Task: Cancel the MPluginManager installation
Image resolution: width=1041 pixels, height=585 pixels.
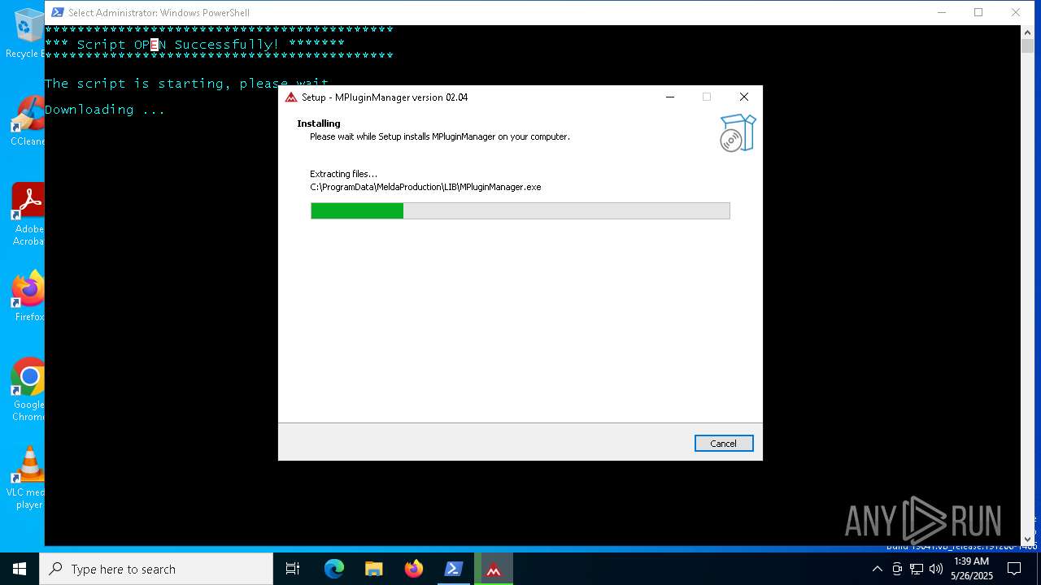Action: [x=724, y=444]
